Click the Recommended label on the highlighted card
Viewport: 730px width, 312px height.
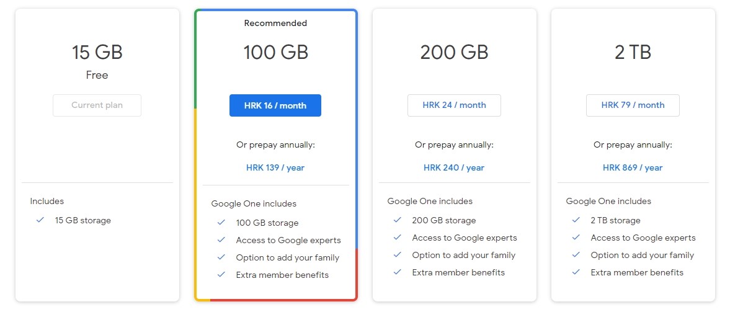click(x=275, y=24)
